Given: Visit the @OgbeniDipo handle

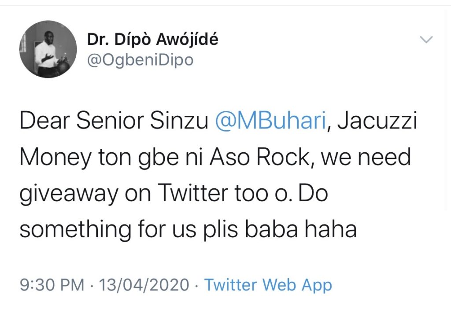Looking at the screenshot, I should coord(140,60).
